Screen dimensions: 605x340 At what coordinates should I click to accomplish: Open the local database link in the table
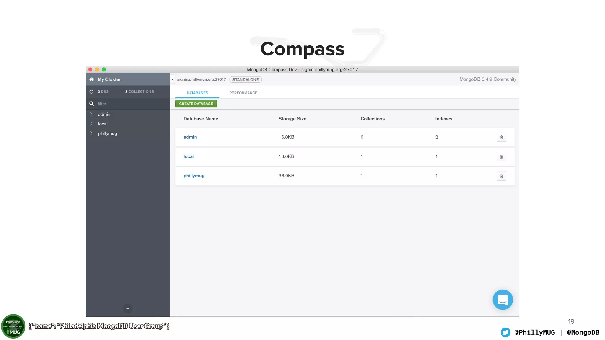click(x=188, y=156)
